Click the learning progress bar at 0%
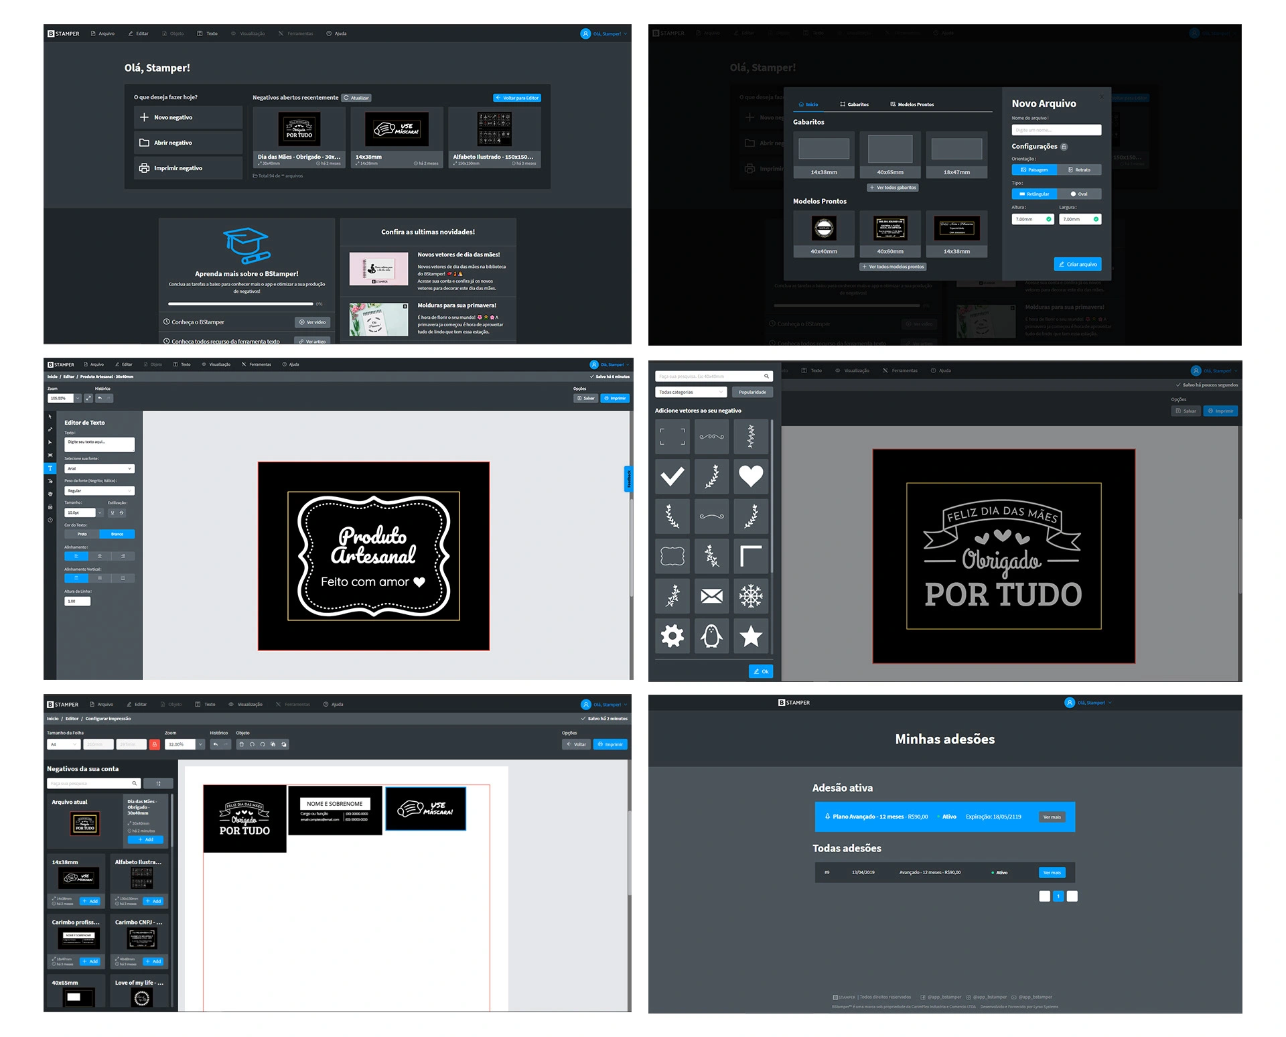The image size is (1286, 1037). [x=240, y=303]
